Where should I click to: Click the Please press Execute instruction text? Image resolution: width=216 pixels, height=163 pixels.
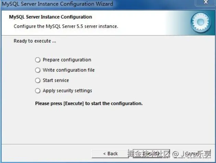coord(89,103)
